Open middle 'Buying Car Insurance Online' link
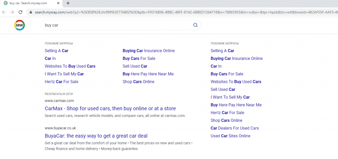This screenshot has width=338, height=159. (x=149, y=51)
